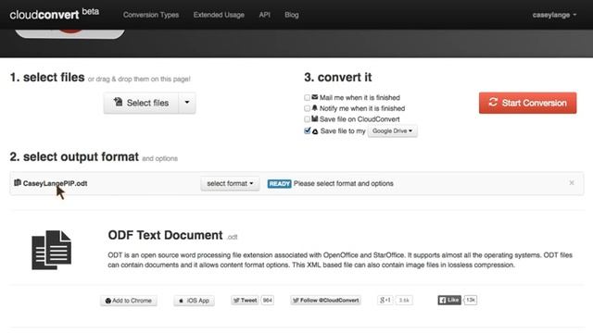Image resolution: width=593 pixels, height=333 pixels.
Task: Click the Please select format and options message
Action: pyautogui.click(x=344, y=183)
